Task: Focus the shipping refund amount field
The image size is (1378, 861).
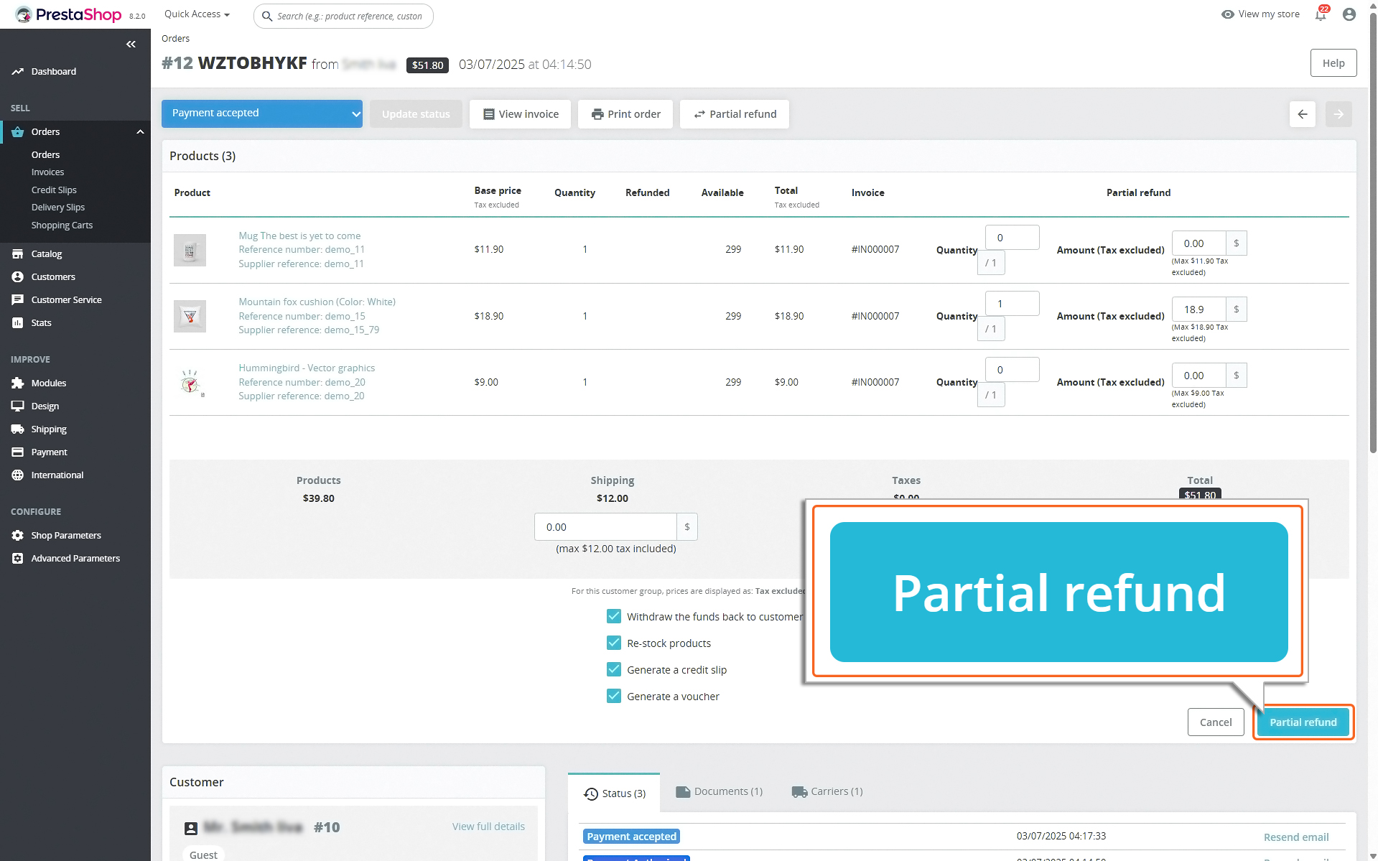Action: pyautogui.click(x=605, y=527)
